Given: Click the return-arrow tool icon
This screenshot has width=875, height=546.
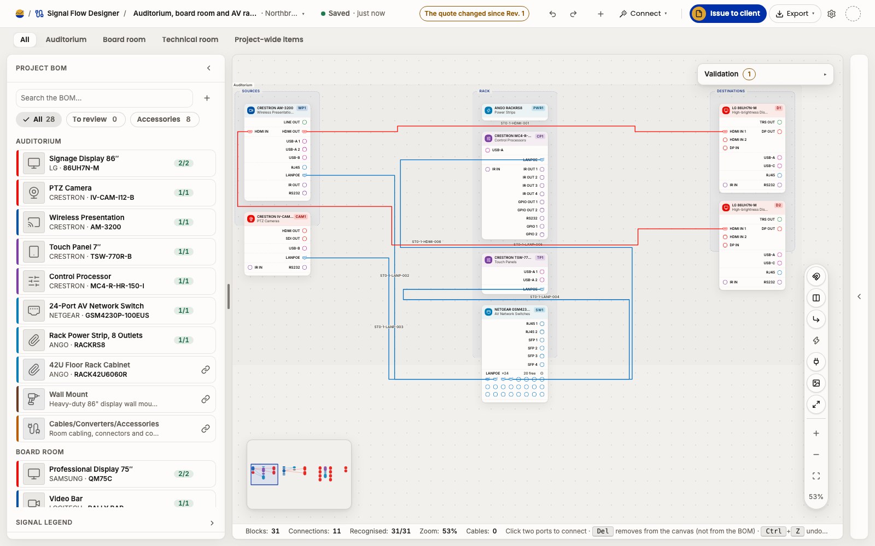Looking at the screenshot, I should (816, 319).
